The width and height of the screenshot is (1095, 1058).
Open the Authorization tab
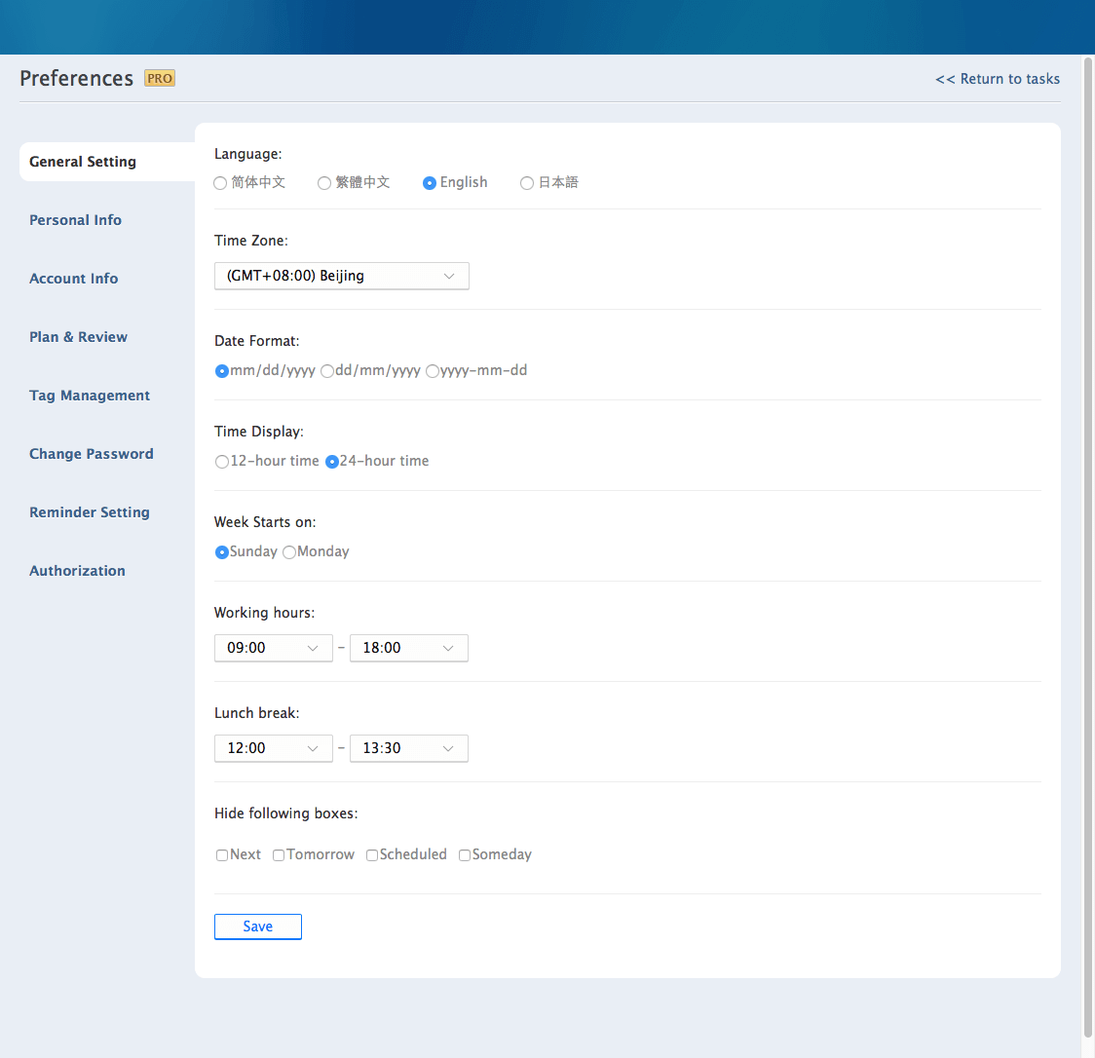(77, 571)
